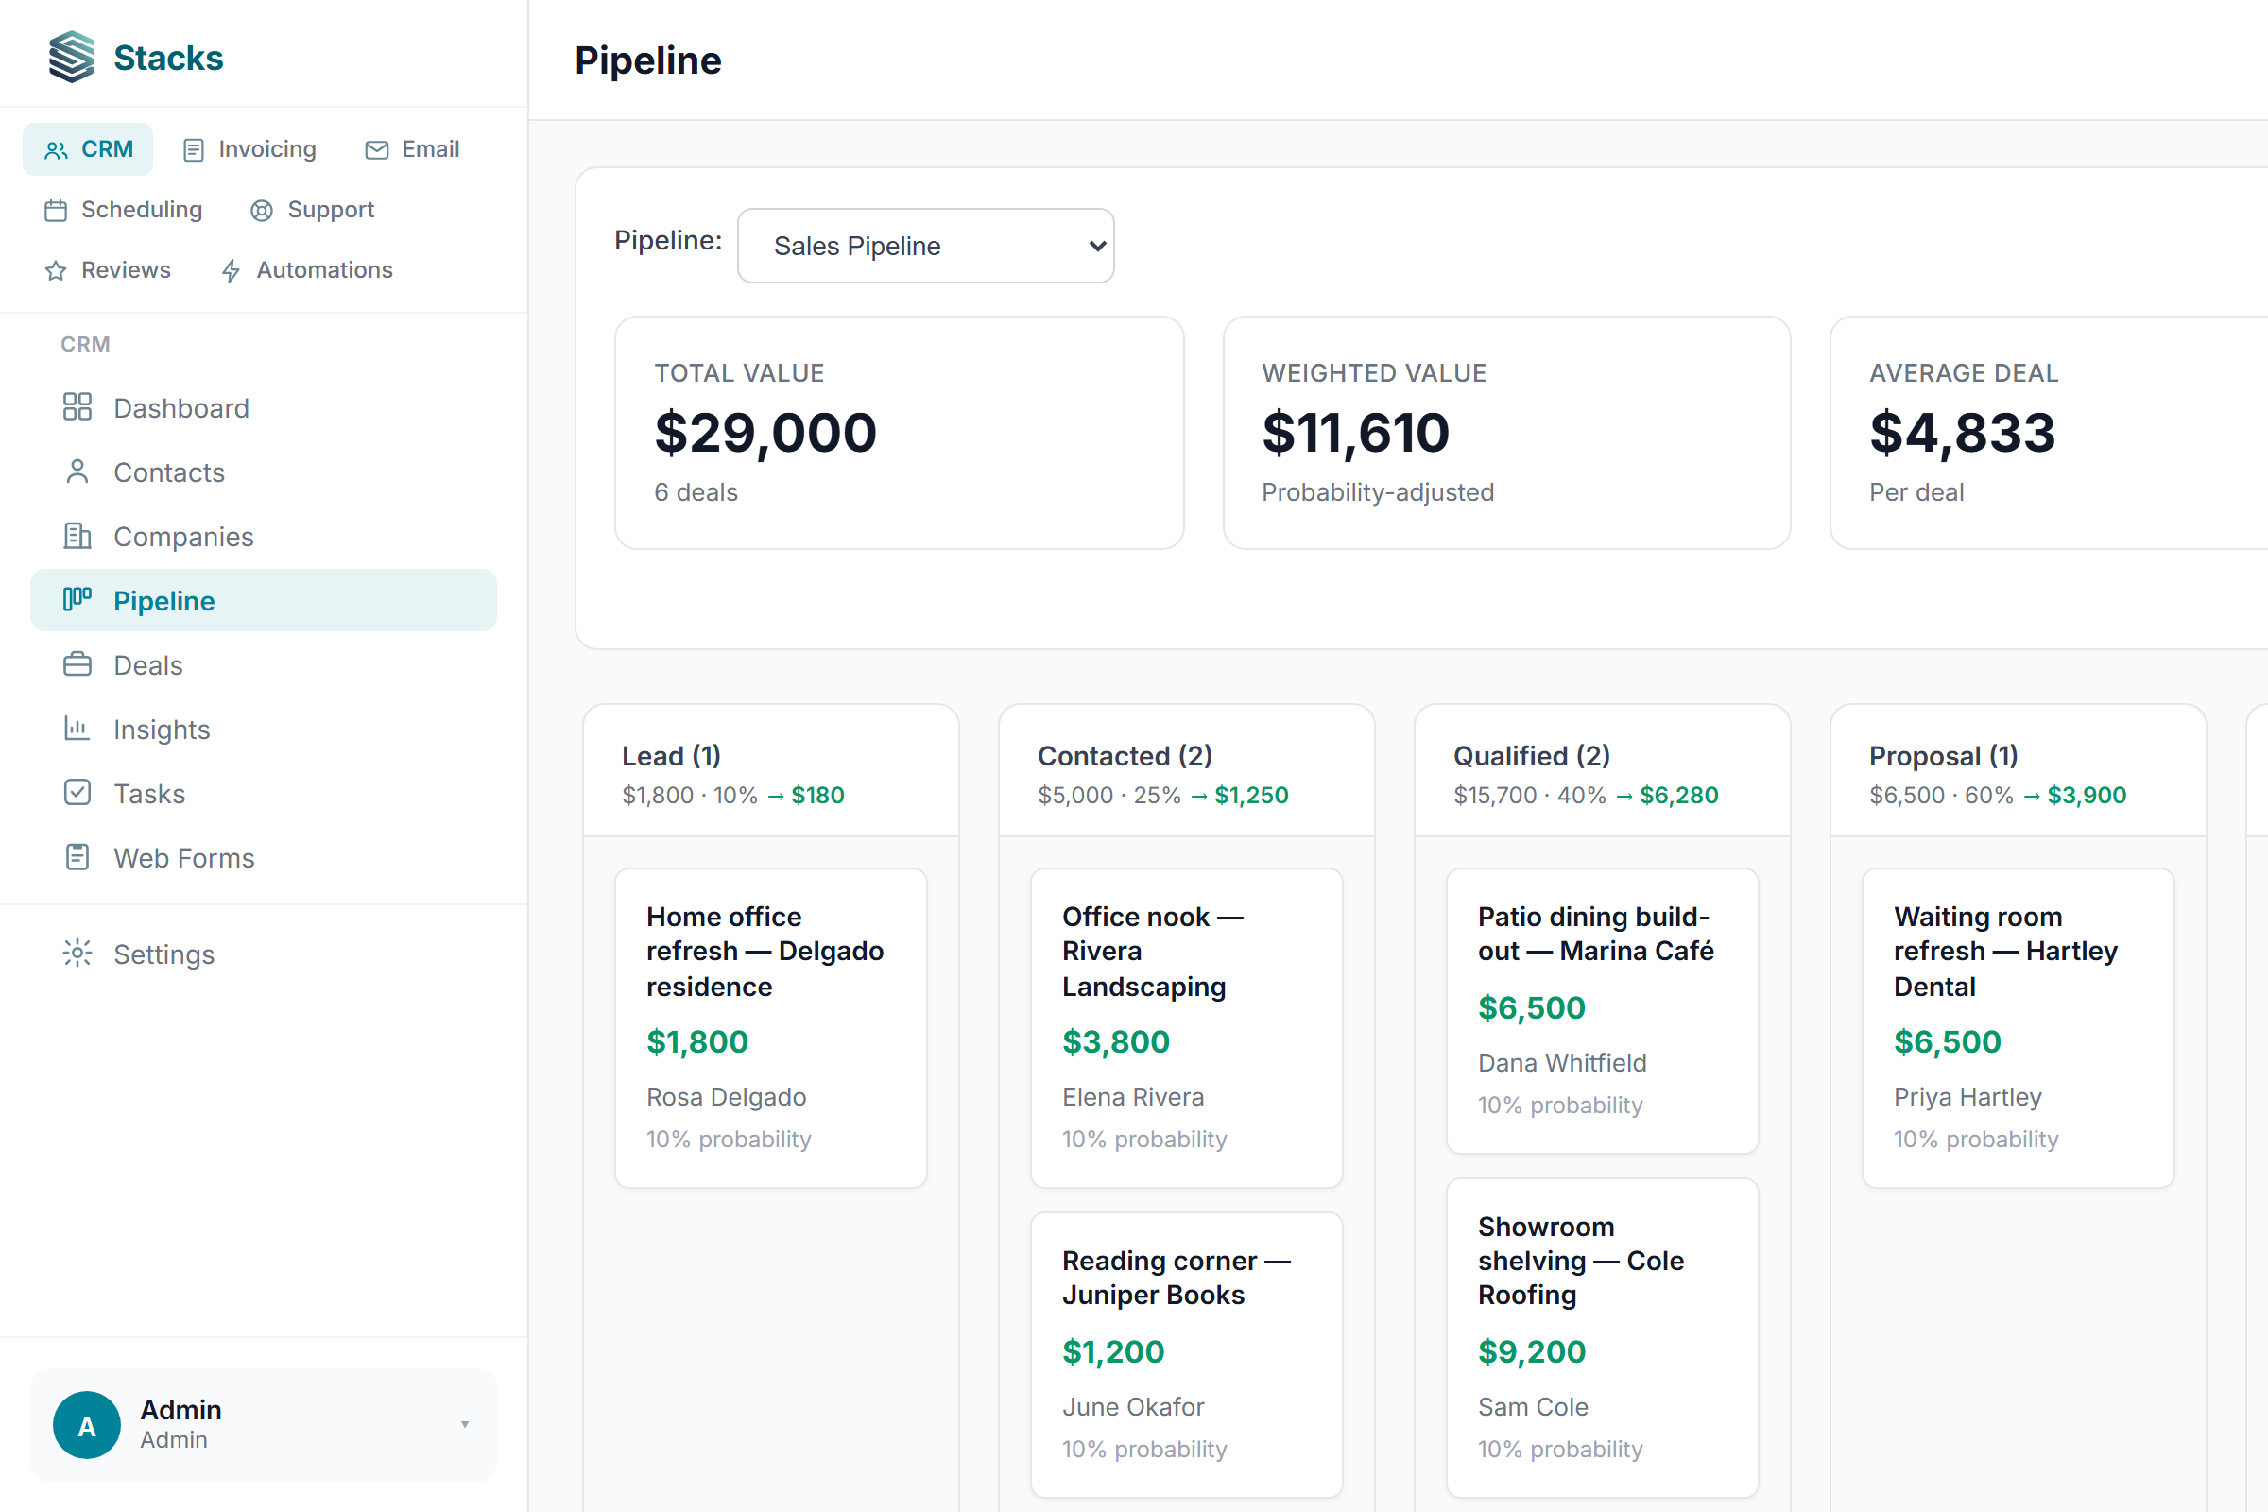Open the Tasks page
The image size is (2268, 1512).
click(264, 794)
